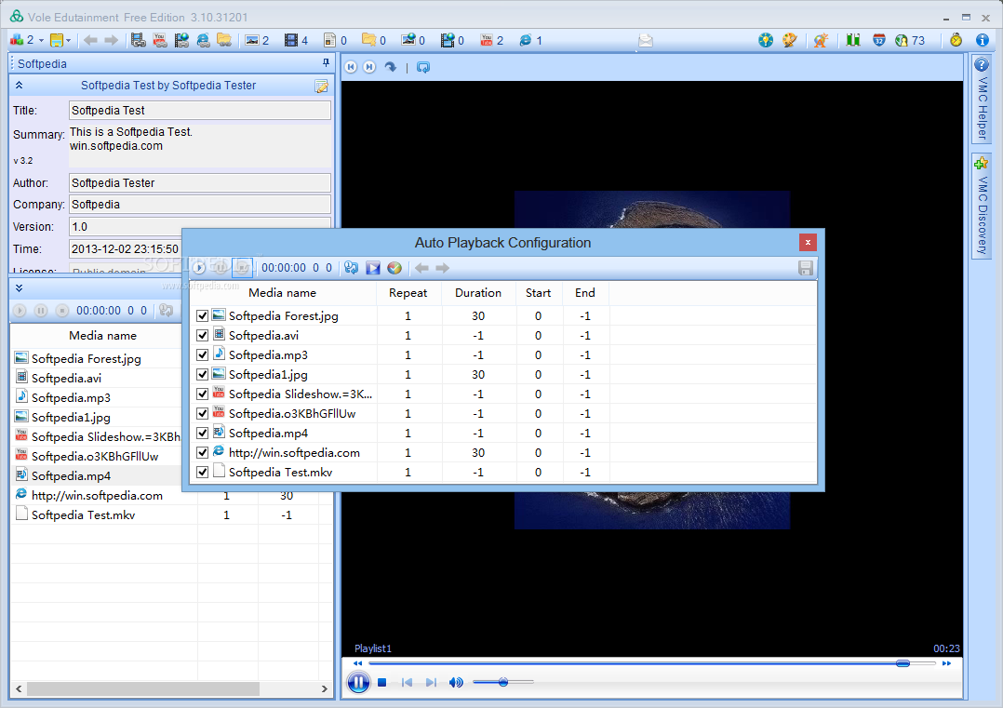The image size is (1003, 708).
Task: Click the loop playback icon above video
Action: click(422, 67)
